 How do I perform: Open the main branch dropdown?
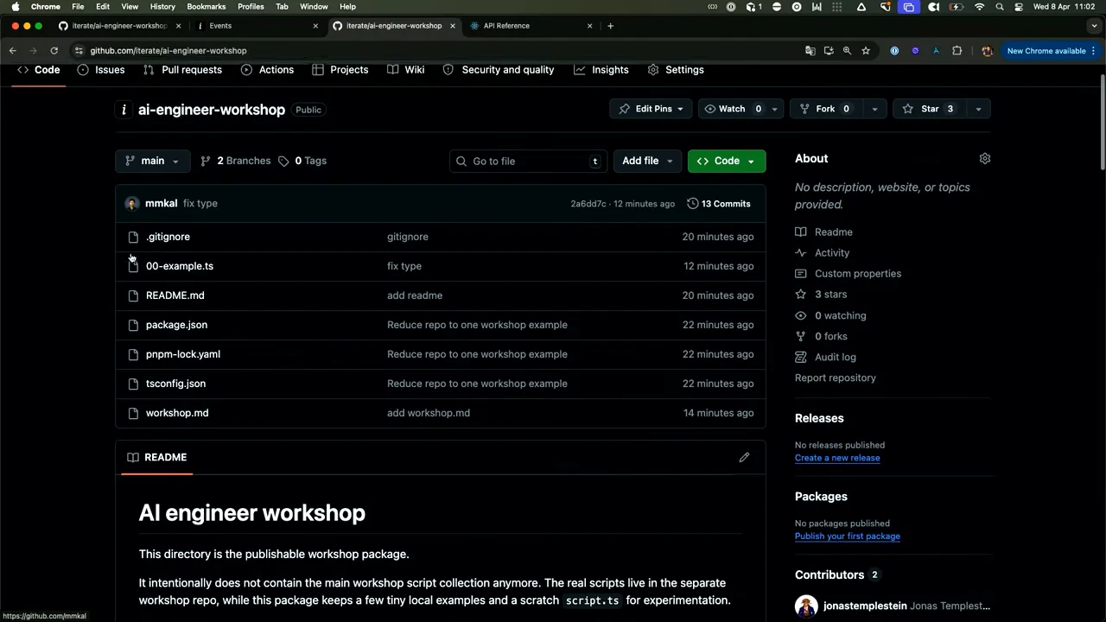pyautogui.click(x=152, y=161)
